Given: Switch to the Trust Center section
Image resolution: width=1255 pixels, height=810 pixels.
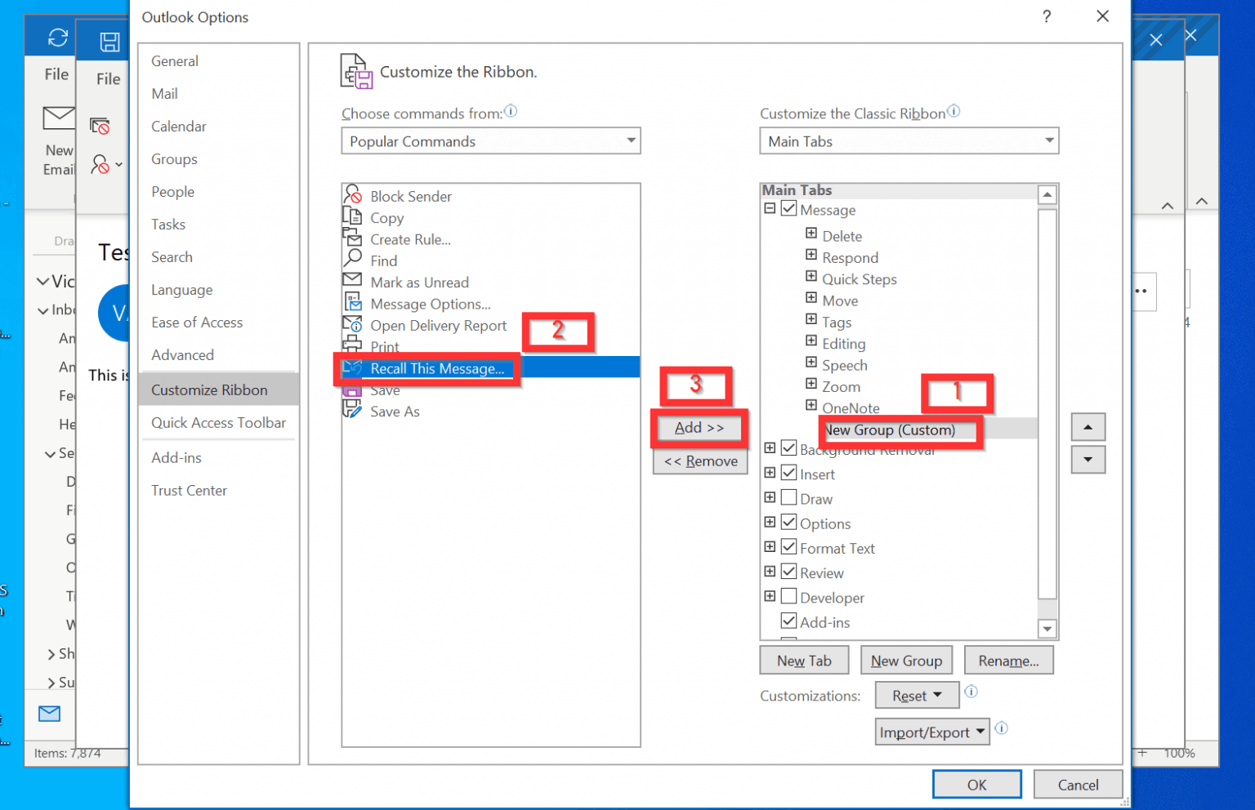Looking at the screenshot, I should 189,490.
